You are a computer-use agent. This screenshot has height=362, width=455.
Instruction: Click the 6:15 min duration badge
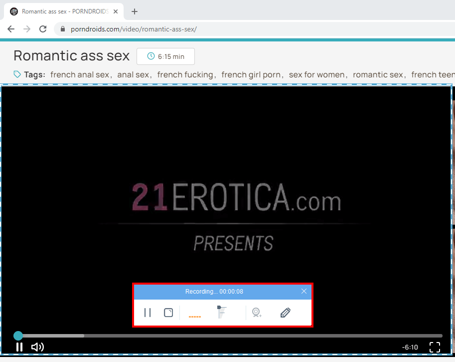[165, 56]
